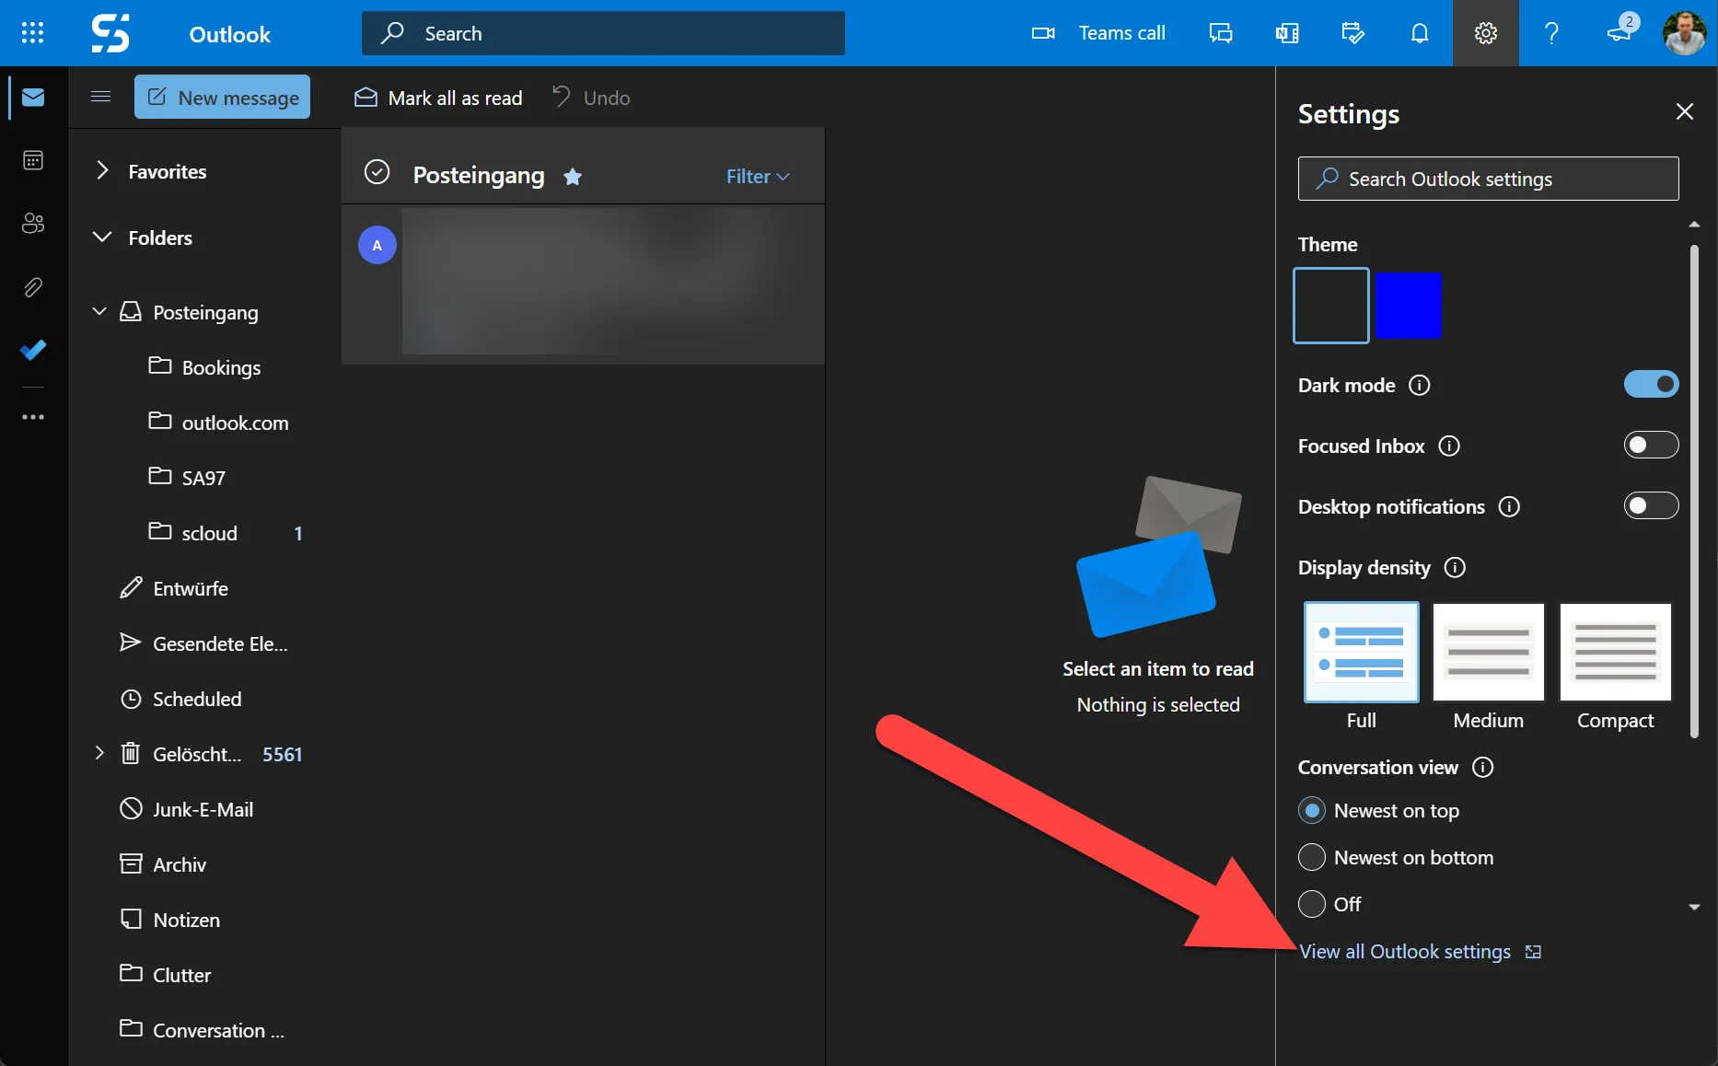
Task: Open the Teams chat icon
Action: [1221, 33]
